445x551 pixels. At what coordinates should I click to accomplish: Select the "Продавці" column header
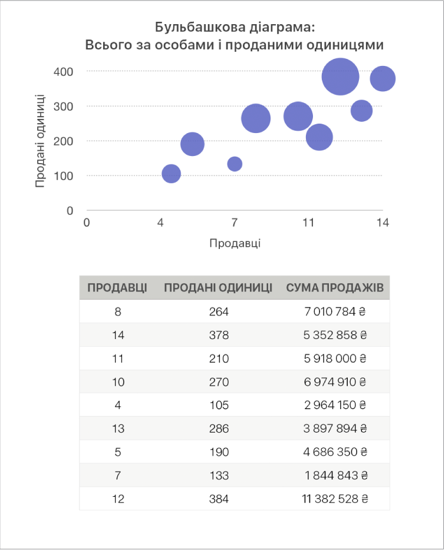[x=117, y=288]
